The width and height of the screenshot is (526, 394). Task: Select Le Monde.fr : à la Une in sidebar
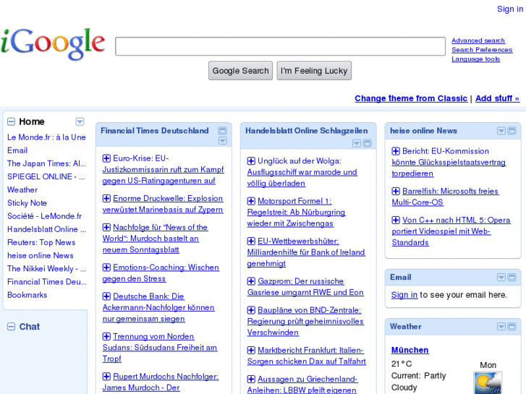tap(46, 137)
